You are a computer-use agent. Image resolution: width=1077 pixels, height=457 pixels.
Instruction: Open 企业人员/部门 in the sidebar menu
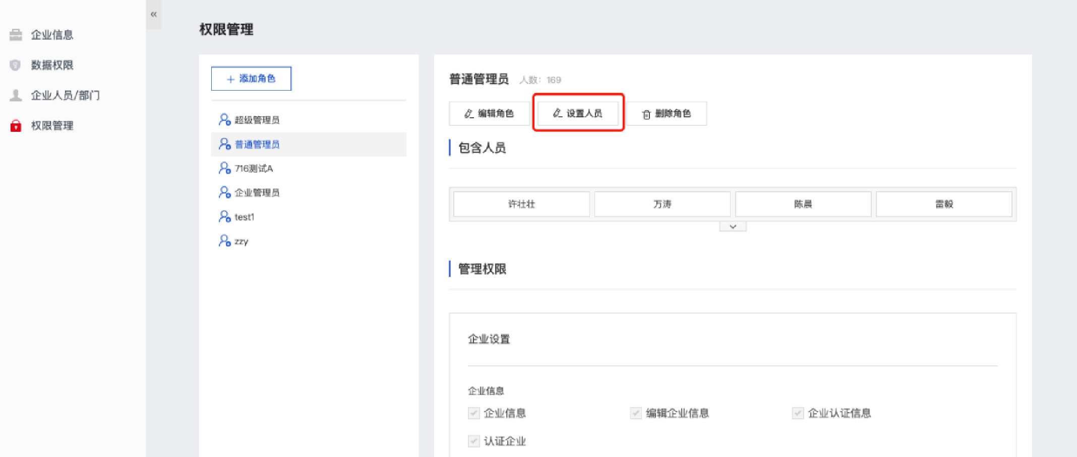click(65, 95)
